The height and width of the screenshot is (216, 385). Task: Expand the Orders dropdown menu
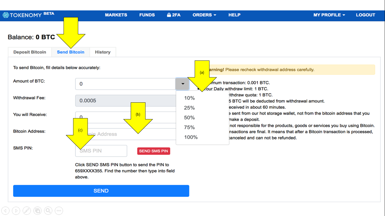tap(204, 15)
